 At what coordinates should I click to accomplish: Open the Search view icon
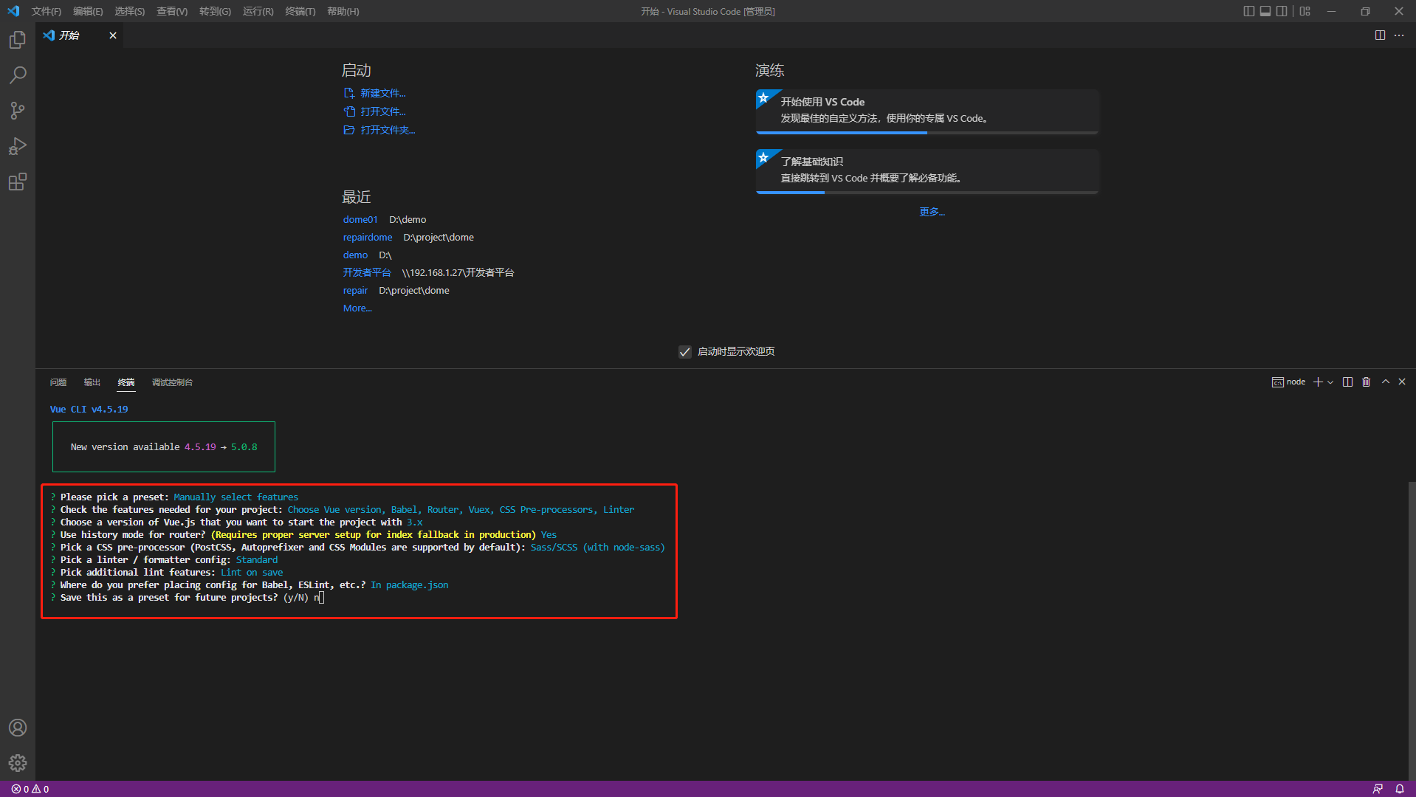[x=18, y=75]
